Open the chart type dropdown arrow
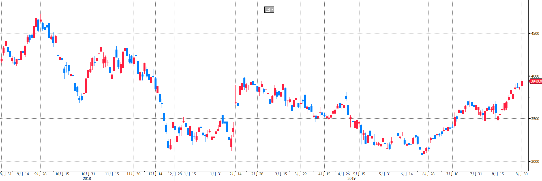Viewport: 542px width, 181px height. click(272, 10)
